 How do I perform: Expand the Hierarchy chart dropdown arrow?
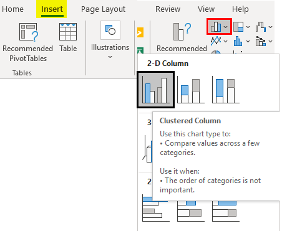pyautogui.click(x=248, y=27)
